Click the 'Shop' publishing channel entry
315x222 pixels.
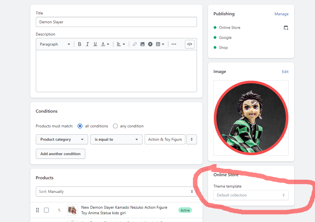223,47
